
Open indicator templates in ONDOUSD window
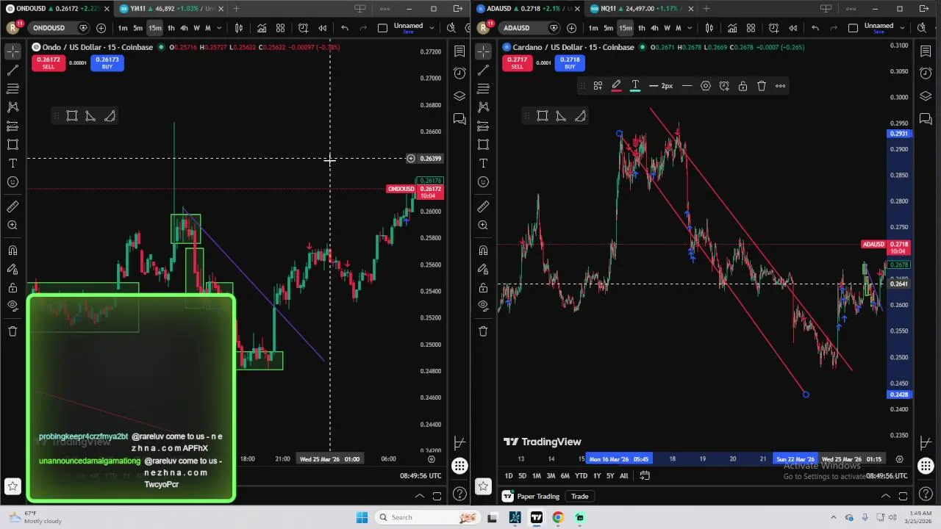pos(280,28)
